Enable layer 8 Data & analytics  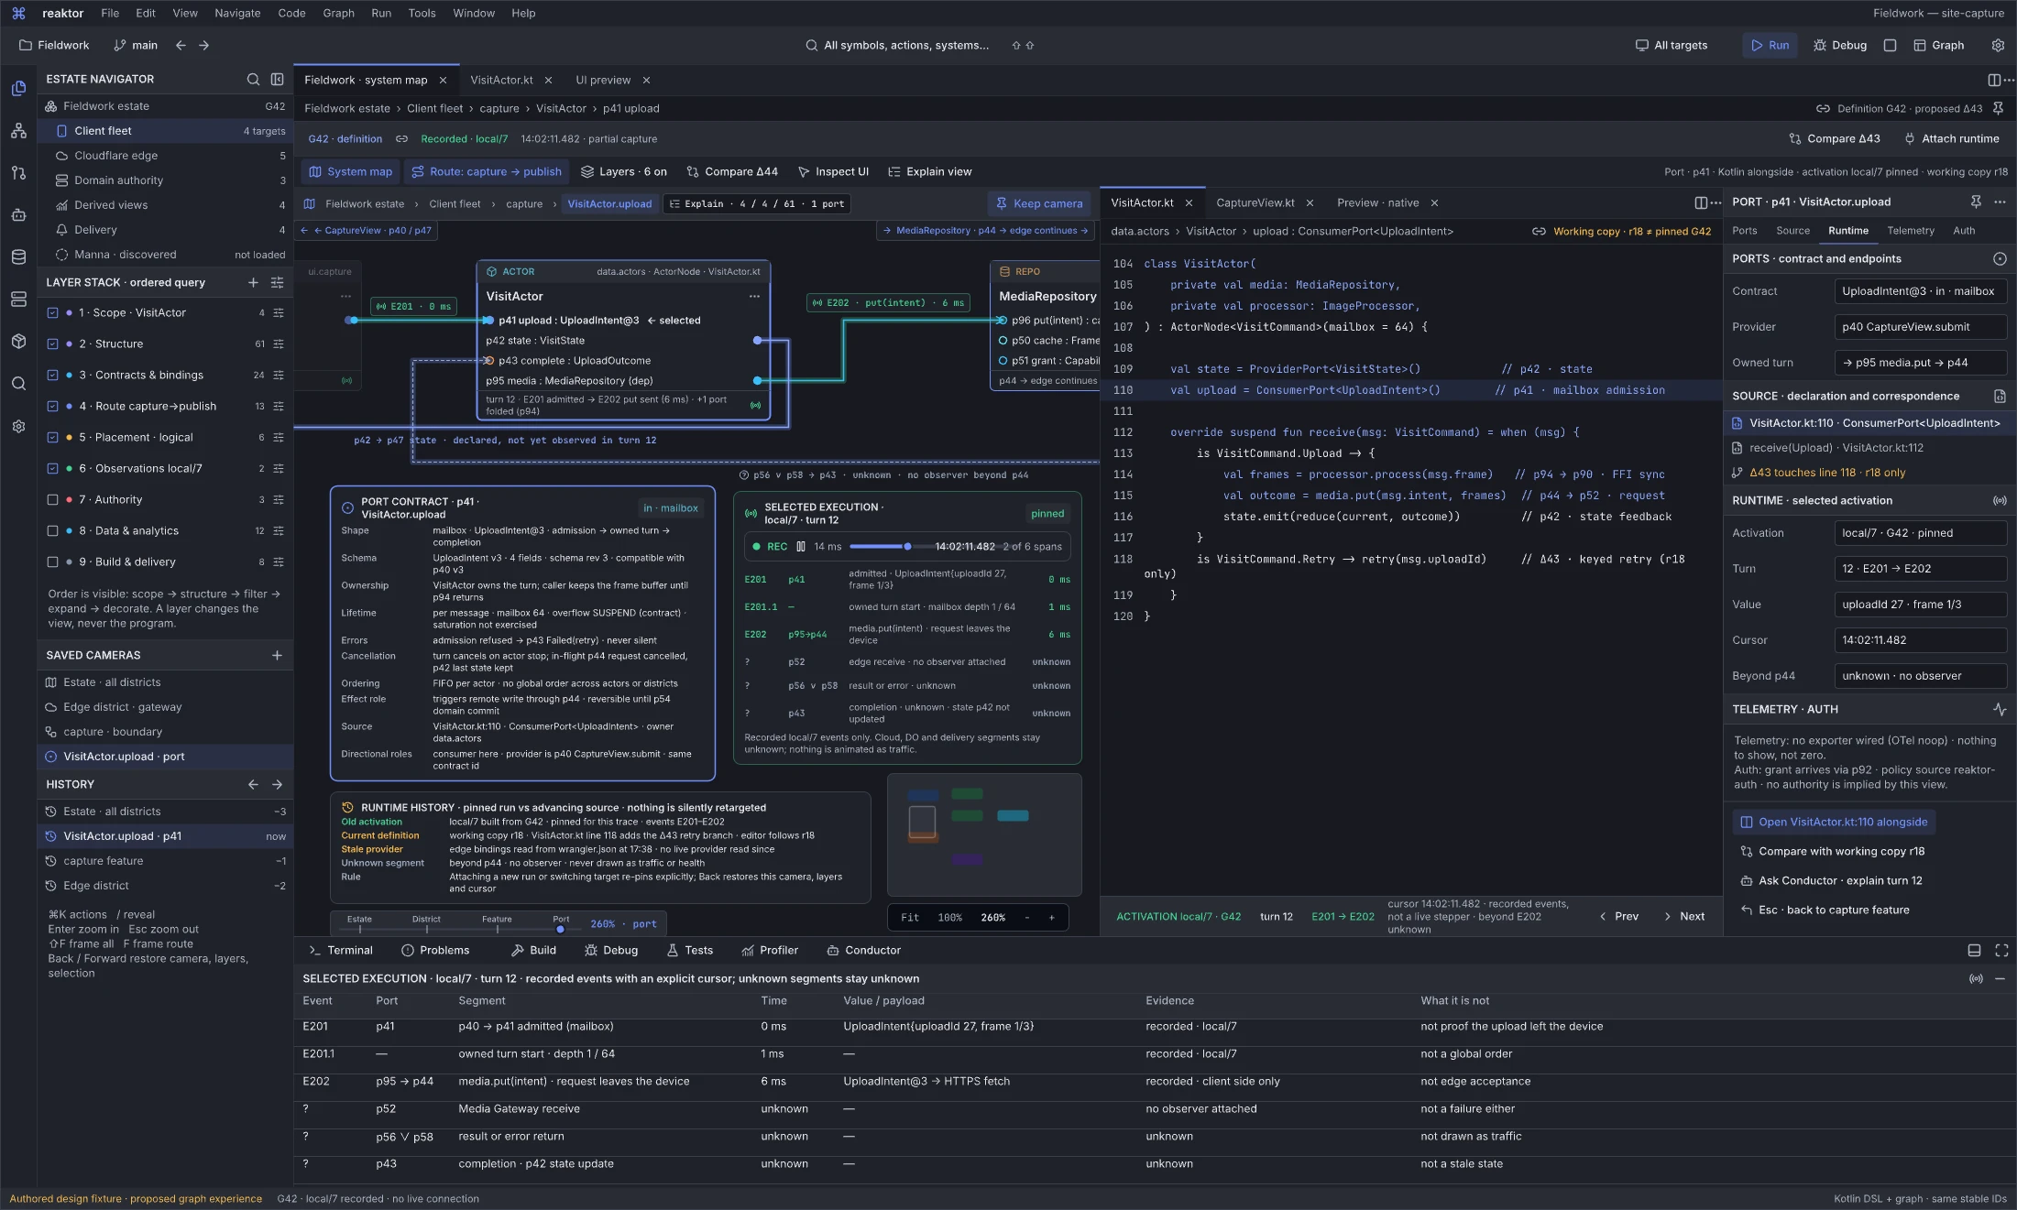(52, 531)
